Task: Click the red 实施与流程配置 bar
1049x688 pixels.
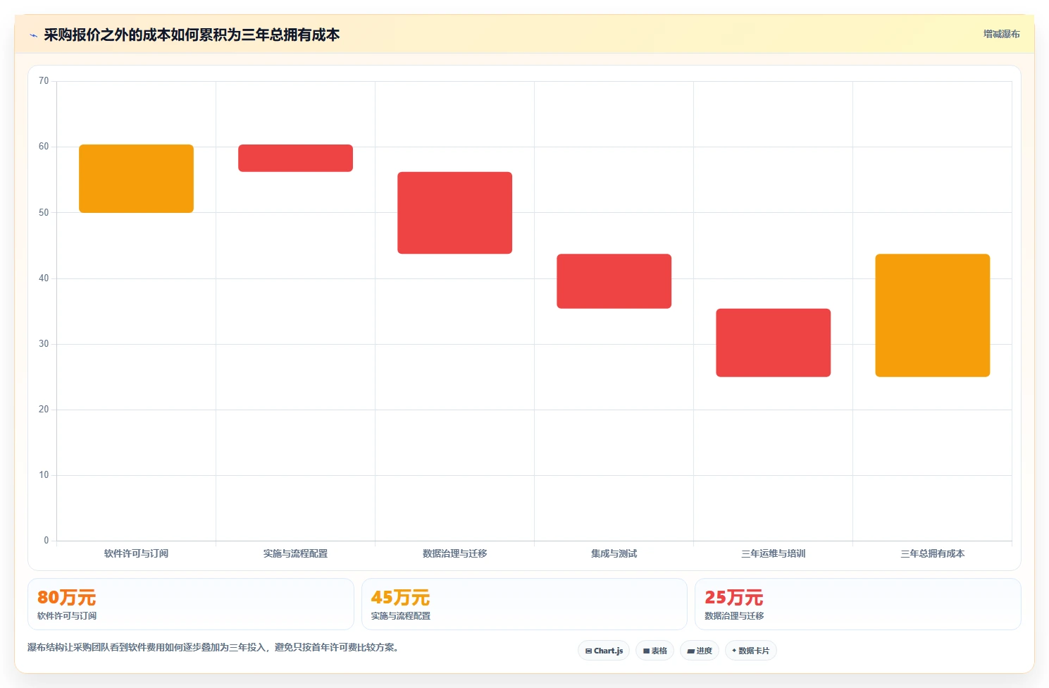Action: (x=295, y=158)
